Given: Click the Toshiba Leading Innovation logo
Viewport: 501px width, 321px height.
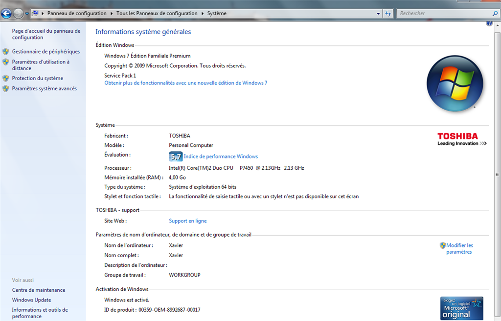Looking at the screenshot, I should 462,139.
